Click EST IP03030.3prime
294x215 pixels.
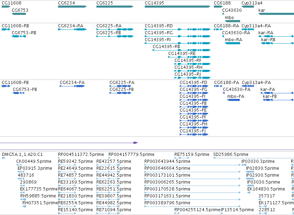click(x=258, y=161)
